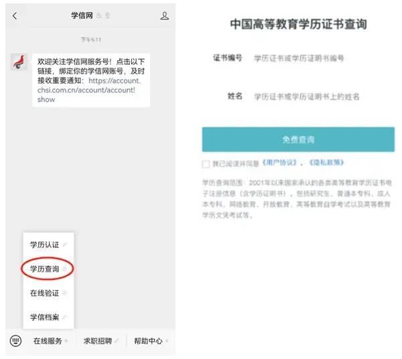Click the muted notification icon beside 学信网 title
The image size is (402, 359).
point(99,16)
